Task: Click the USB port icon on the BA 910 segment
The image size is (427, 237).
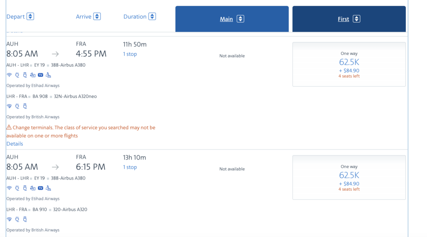Action: (25, 219)
